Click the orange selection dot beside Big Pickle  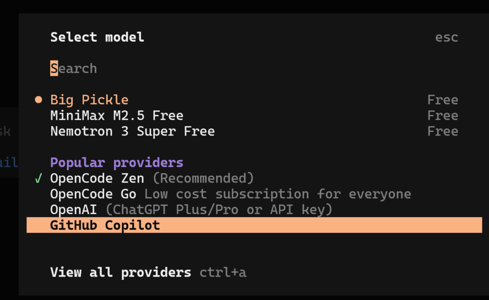point(38,99)
